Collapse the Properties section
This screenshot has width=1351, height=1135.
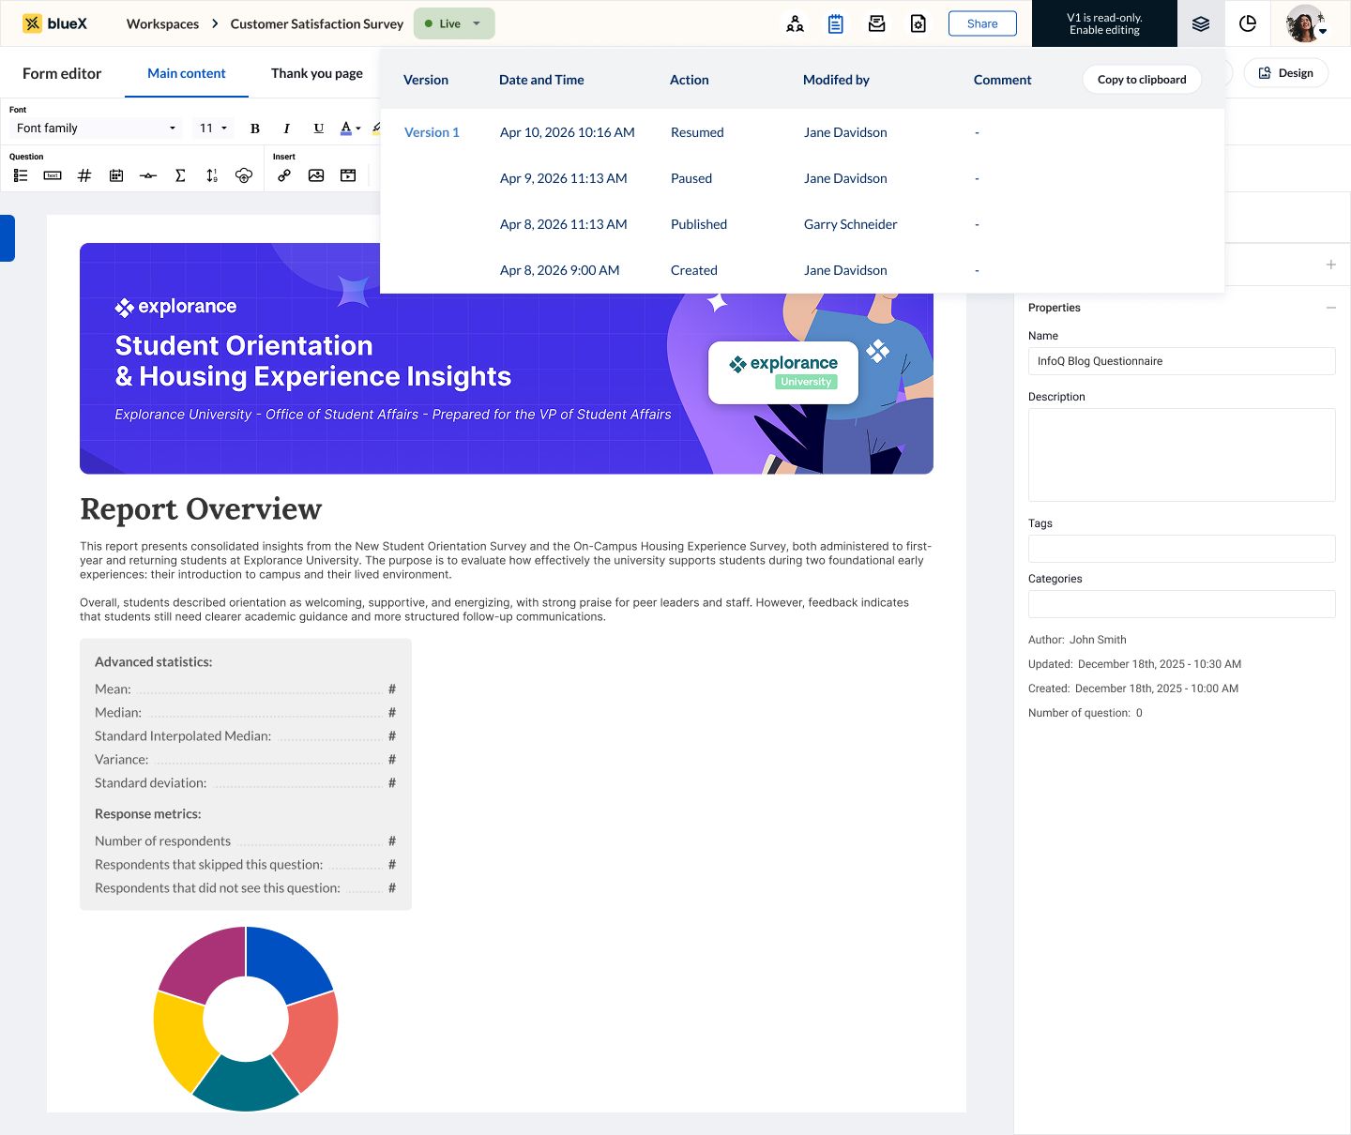[x=1330, y=308]
